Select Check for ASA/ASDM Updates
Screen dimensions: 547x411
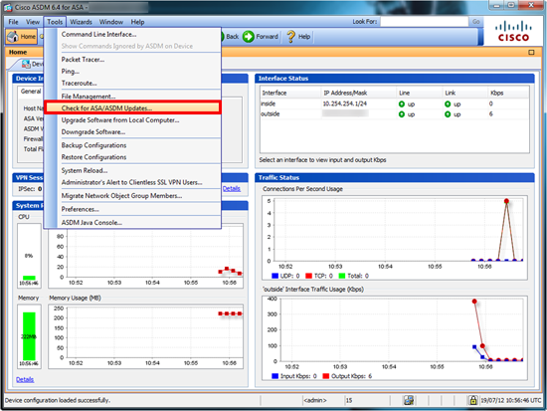[132, 107]
